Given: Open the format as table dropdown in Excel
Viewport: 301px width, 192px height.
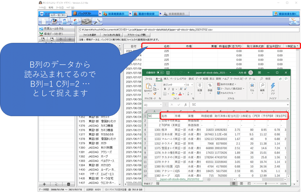Looking at the screenshot, I should pos(231,89).
